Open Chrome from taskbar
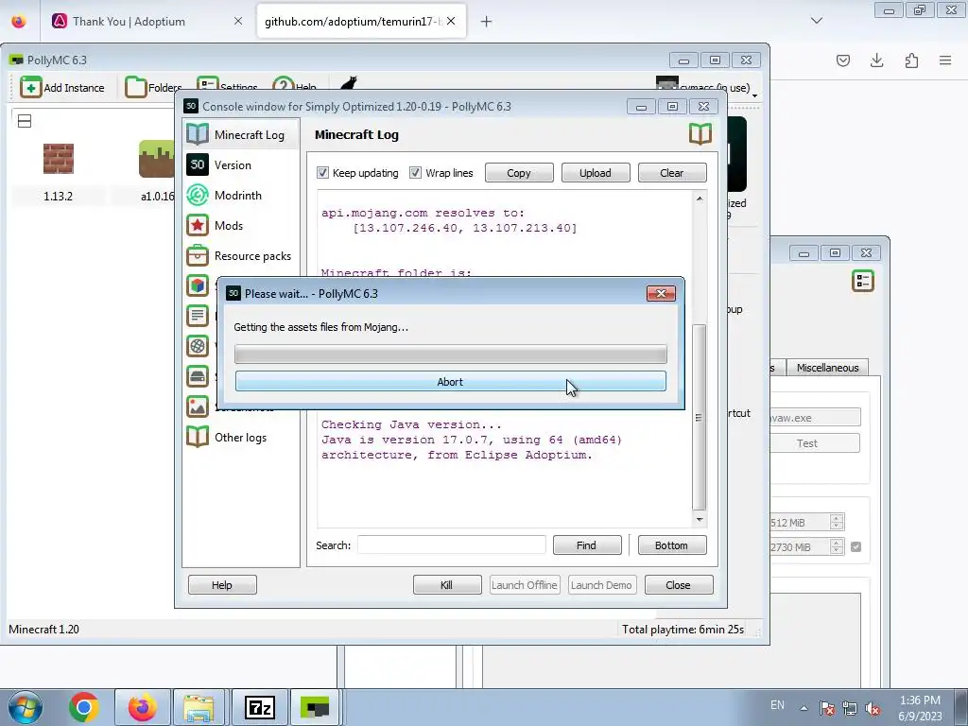The image size is (968, 726). pos(84,707)
